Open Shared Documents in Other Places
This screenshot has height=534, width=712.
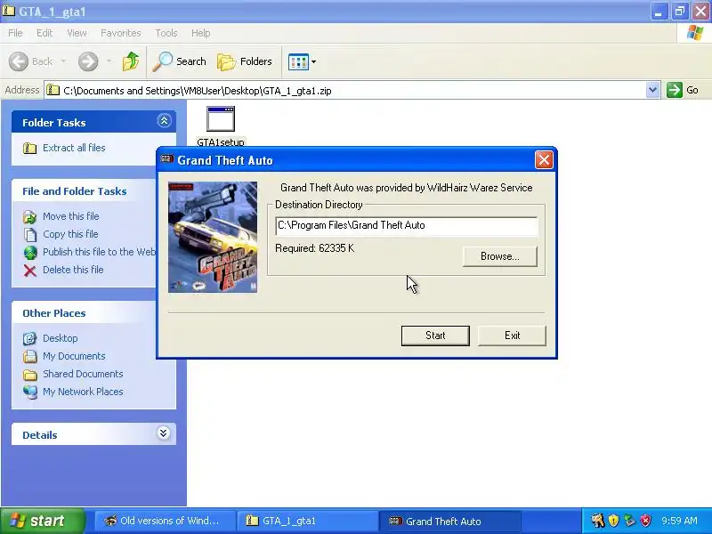tap(83, 374)
